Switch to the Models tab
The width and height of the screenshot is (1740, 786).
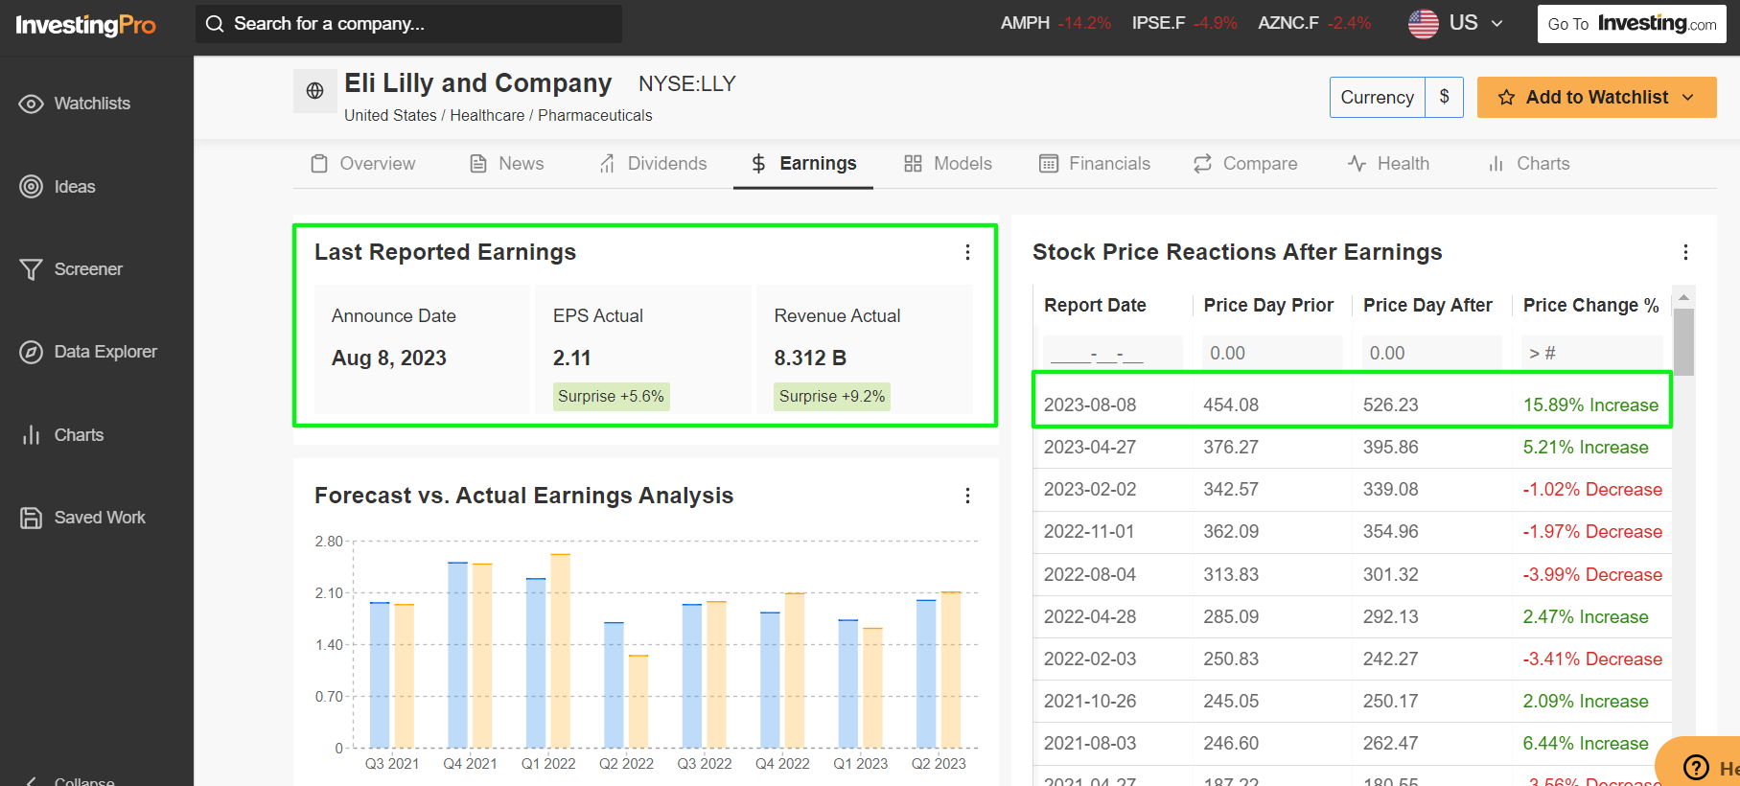948,164
